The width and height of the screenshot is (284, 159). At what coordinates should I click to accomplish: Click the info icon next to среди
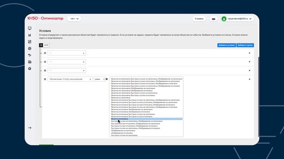tap(106, 79)
